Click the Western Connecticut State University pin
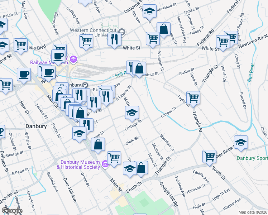The image size is (268, 215). [x=122, y=32]
